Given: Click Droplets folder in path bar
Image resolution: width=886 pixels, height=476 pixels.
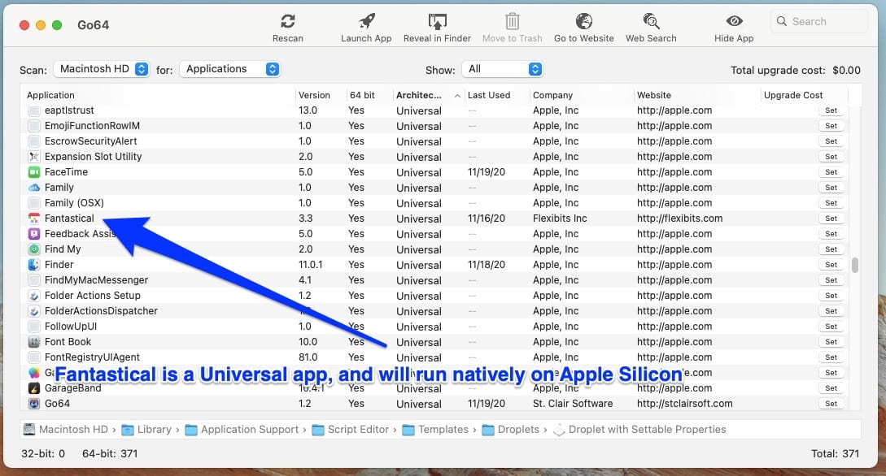Looking at the screenshot, I should pyautogui.click(x=511, y=429).
